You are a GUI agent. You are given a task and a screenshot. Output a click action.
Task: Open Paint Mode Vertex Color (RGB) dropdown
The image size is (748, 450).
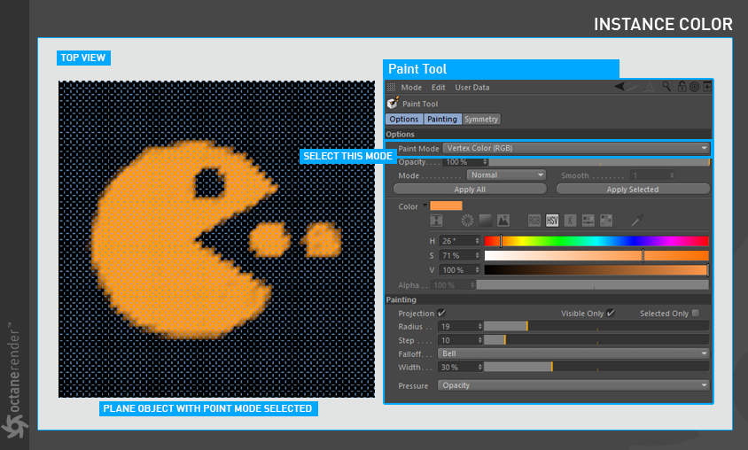[x=576, y=148]
